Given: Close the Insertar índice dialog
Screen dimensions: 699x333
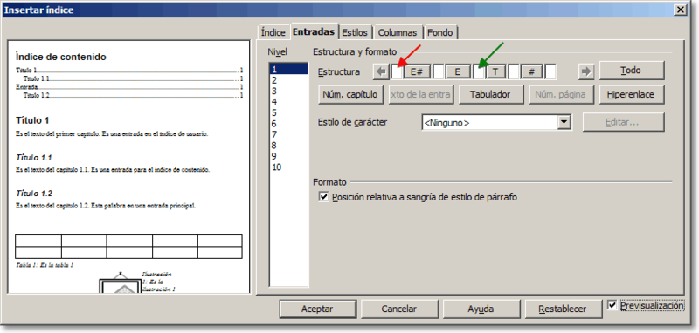Looking at the screenshot, I should click(680, 10).
